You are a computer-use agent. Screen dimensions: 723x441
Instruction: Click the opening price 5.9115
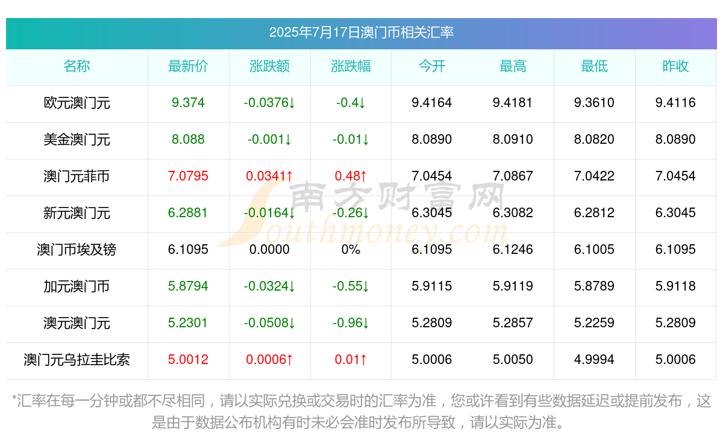click(432, 286)
